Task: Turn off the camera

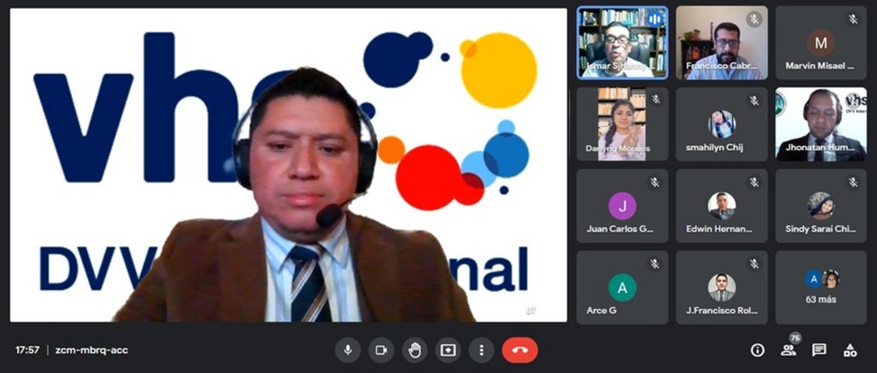Action: click(x=381, y=350)
